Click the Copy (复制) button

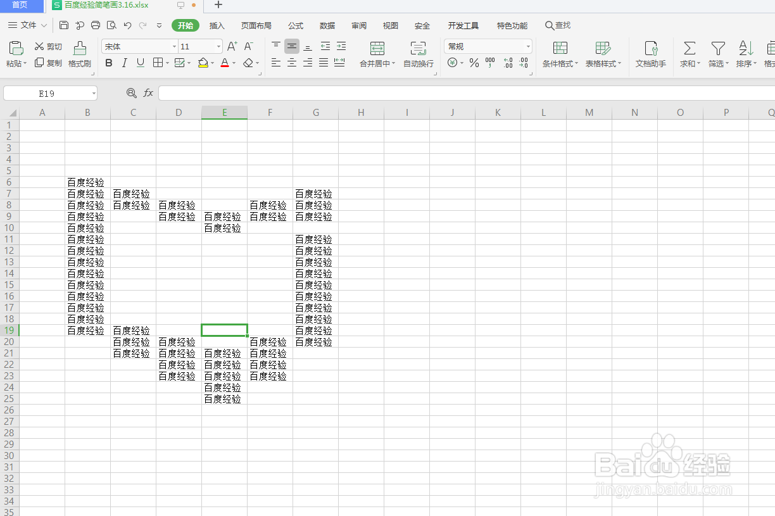(x=48, y=63)
